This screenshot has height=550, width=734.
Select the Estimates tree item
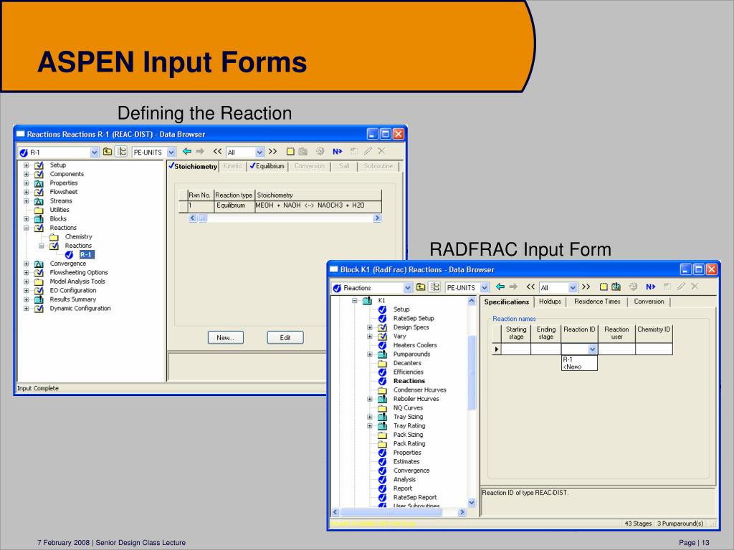pyautogui.click(x=406, y=462)
